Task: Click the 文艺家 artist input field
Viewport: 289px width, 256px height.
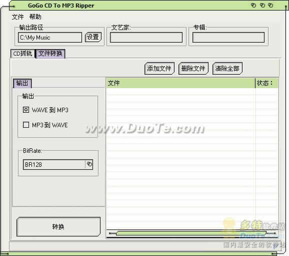Action: click(x=146, y=37)
